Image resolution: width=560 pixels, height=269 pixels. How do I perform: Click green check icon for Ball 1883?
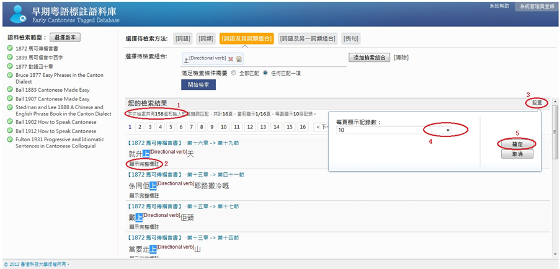(x=10, y=89)
